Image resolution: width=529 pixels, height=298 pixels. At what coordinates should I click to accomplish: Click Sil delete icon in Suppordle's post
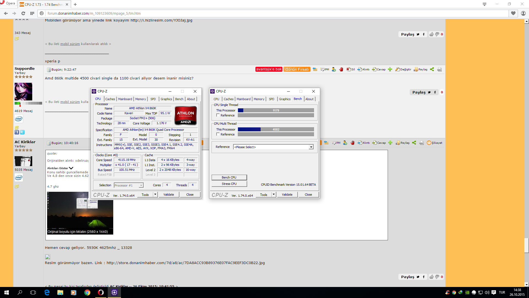point(351,70)
